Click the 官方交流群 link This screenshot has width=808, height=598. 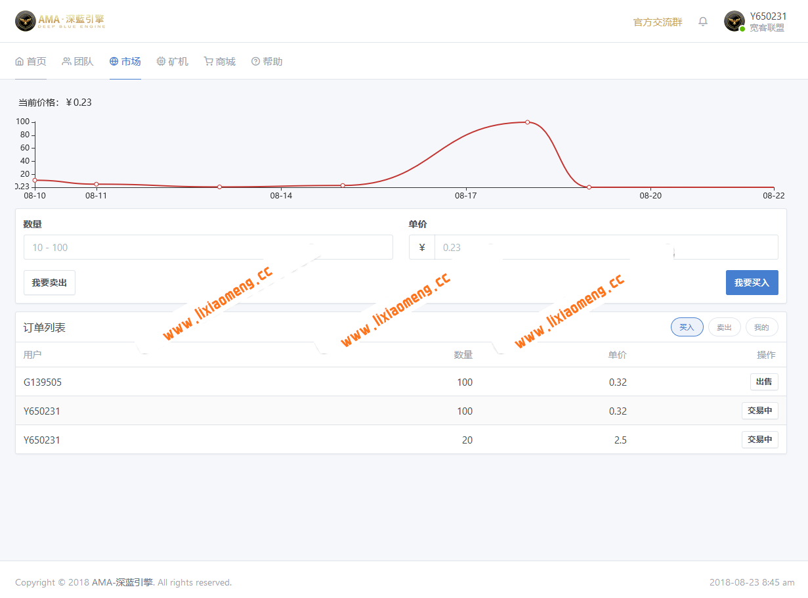(657, 22)
